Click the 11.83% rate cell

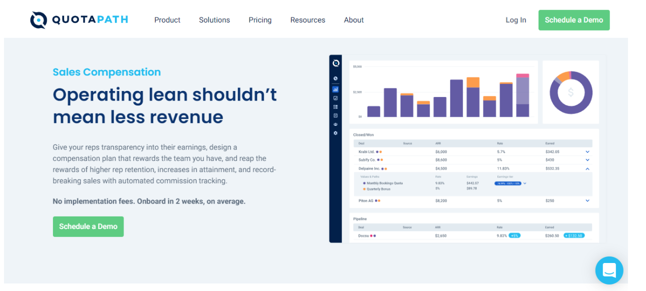pos(502,168)
